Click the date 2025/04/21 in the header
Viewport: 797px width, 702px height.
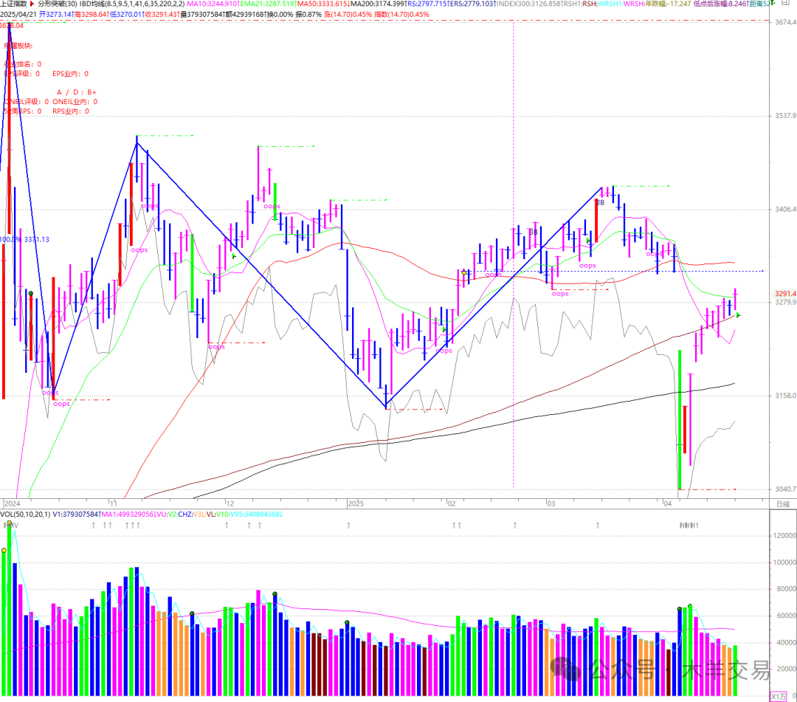18,14
